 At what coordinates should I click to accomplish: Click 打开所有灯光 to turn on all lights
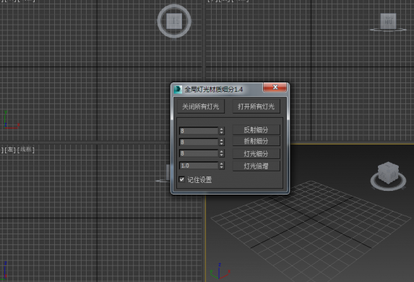256,106
